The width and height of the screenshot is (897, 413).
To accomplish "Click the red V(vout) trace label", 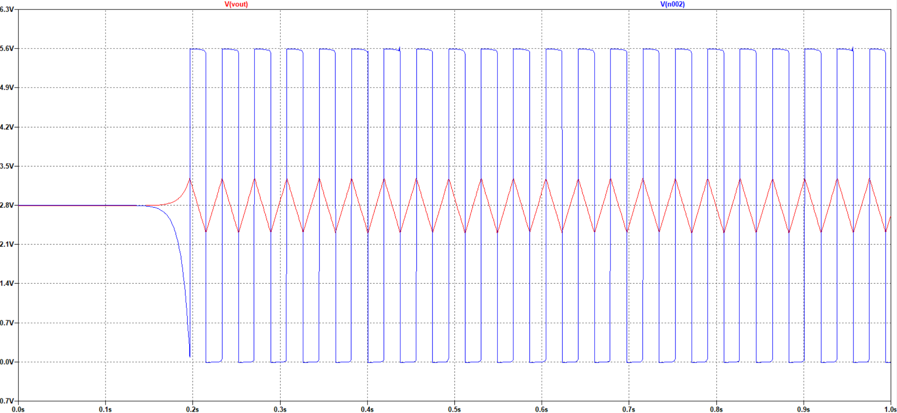I will pyautogui.click(x=236, y=4).
